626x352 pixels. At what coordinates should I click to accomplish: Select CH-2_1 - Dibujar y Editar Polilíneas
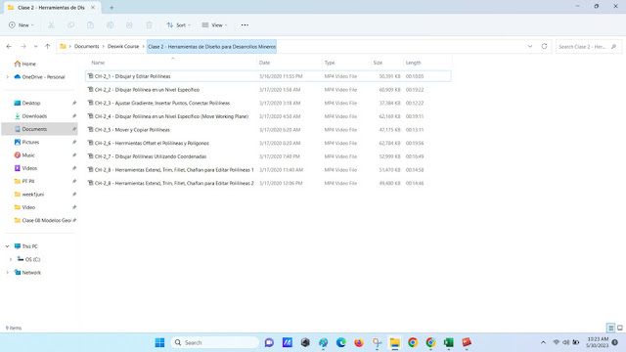point(268,76)
